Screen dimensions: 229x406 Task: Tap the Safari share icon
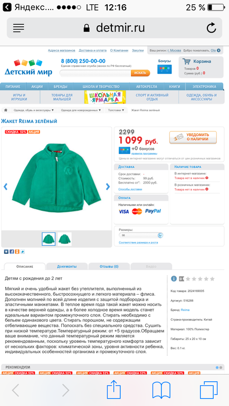(114, 390)
